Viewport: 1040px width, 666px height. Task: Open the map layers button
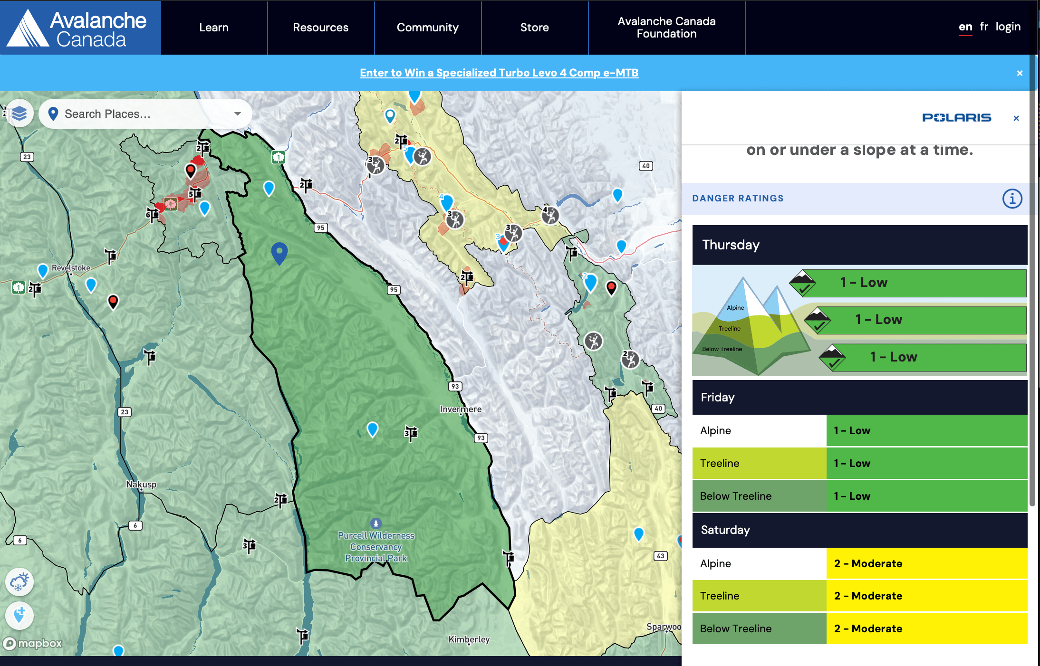[19, 114]
